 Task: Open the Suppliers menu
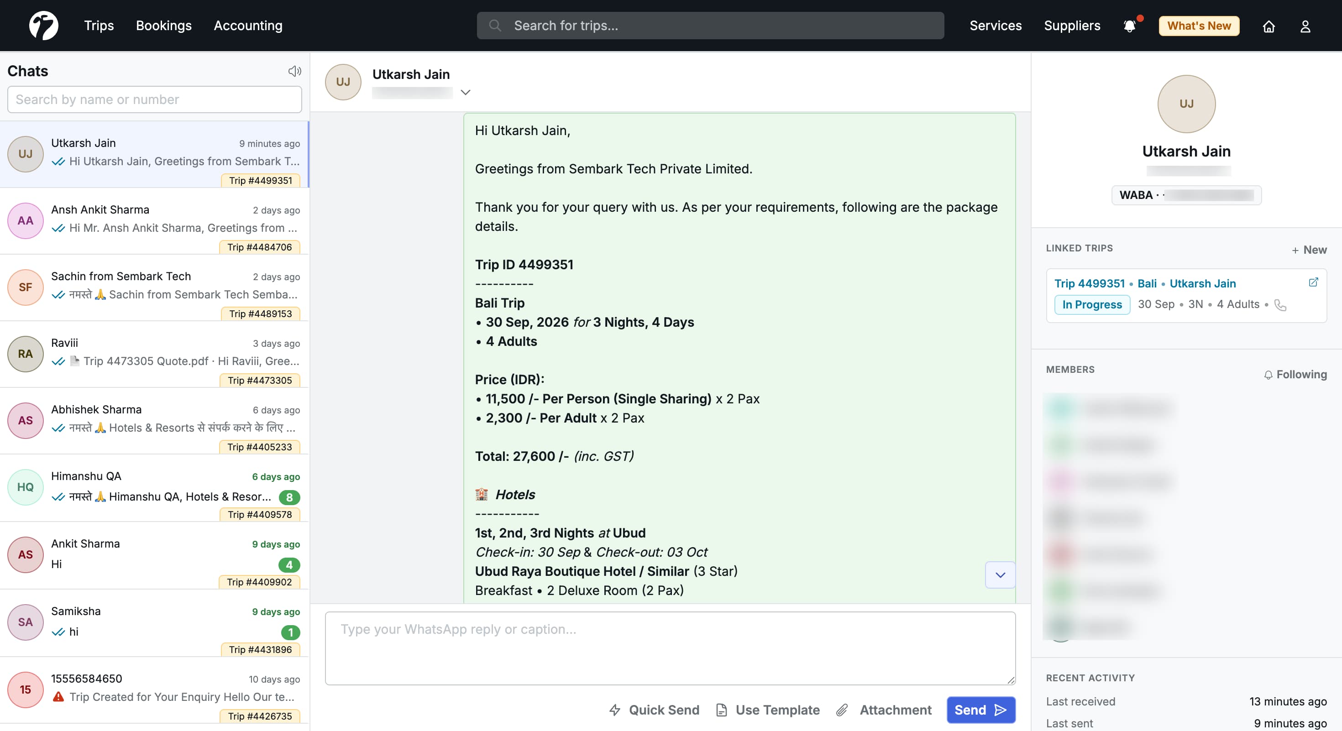pyautogui.click(x=1072, y=26)
